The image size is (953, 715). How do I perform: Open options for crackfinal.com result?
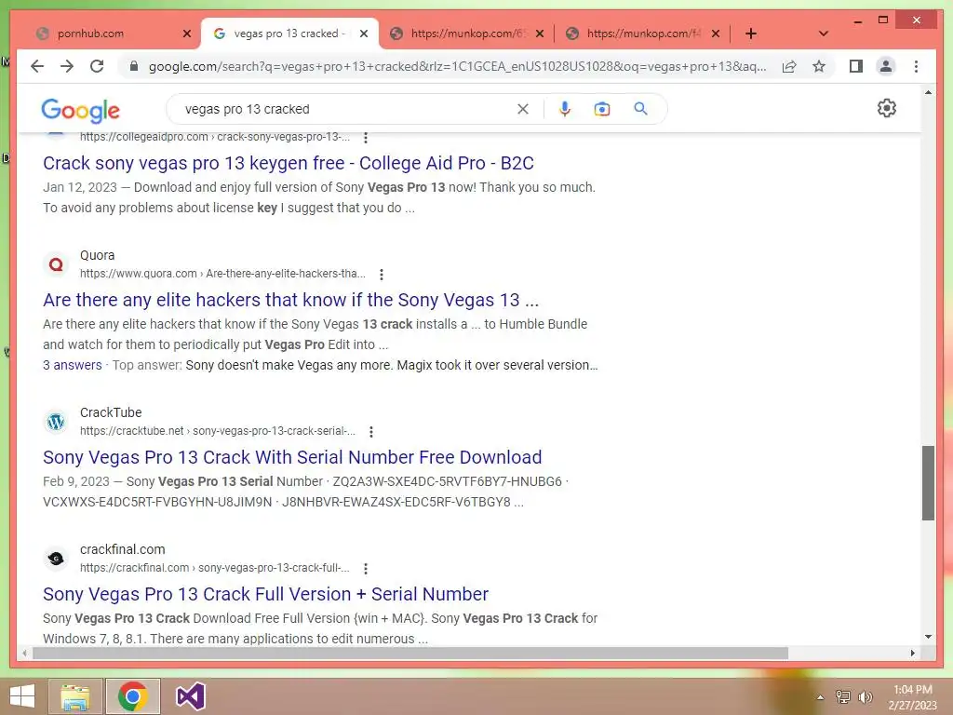(365, 569)
